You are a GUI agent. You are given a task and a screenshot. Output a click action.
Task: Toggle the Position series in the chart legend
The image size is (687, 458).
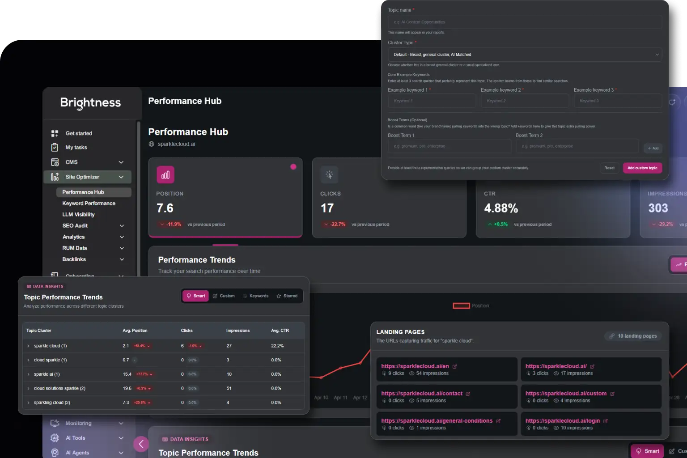click(x=471, y=306)
